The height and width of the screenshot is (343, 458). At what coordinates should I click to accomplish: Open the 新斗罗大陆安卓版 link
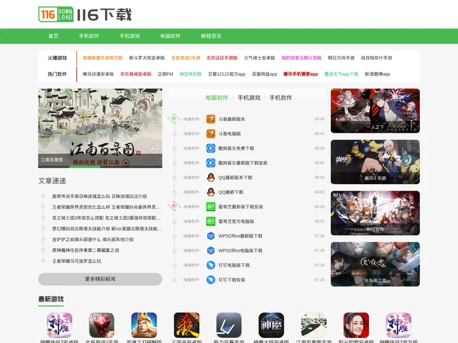pos(147,58)
